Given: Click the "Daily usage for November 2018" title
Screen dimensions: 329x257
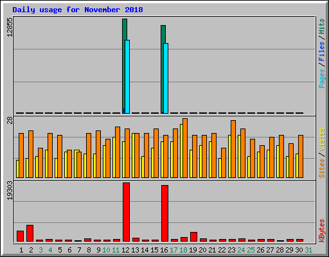Looking at the screenshot, I should click(x=78, y=10).
